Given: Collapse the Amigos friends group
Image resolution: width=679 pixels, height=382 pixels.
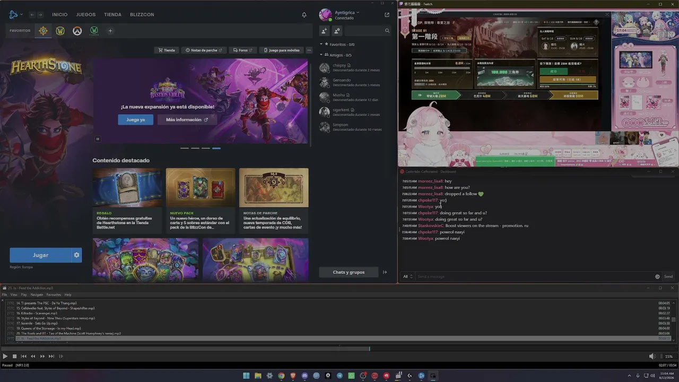Looking at the screenshot, I should coord(321,55).
